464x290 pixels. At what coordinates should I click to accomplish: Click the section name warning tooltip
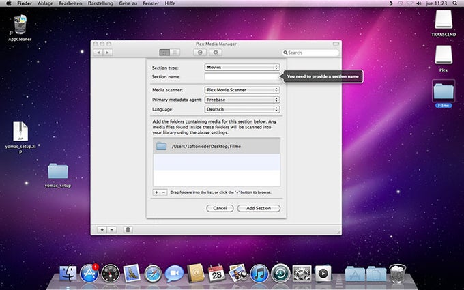pyautogui.click(x=323, y=76)
